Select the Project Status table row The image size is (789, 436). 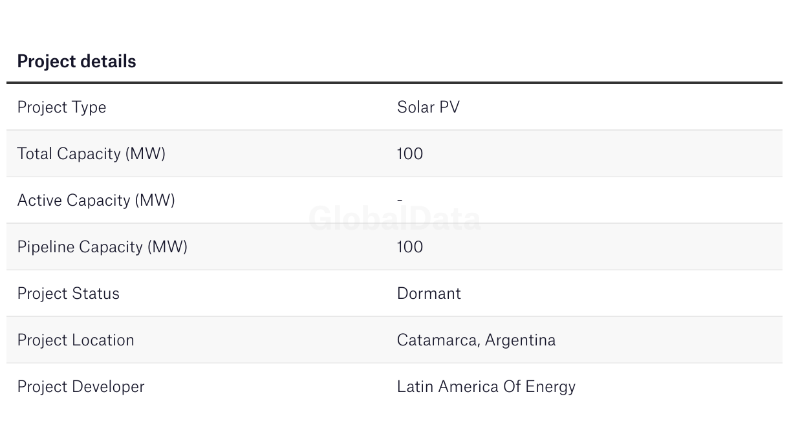(394, 293)
